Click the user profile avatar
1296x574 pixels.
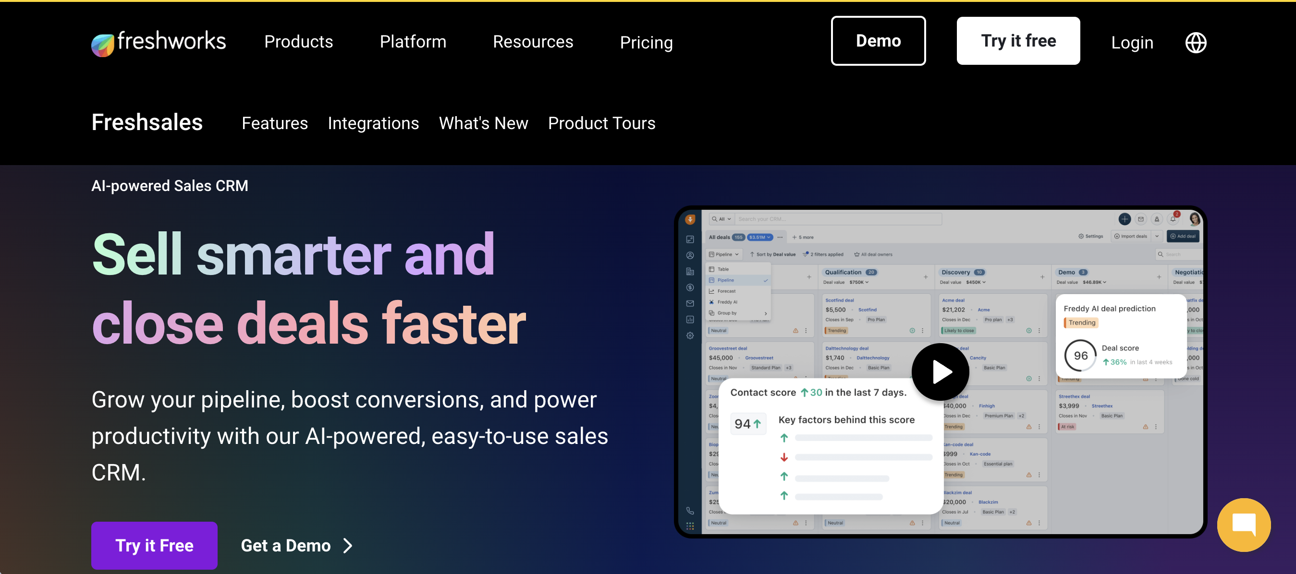tap(1194, 219)
